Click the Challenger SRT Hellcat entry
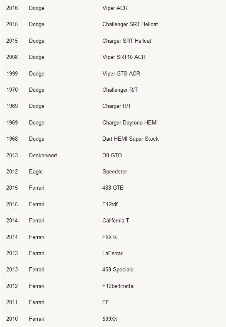 (x=130, y=24)
